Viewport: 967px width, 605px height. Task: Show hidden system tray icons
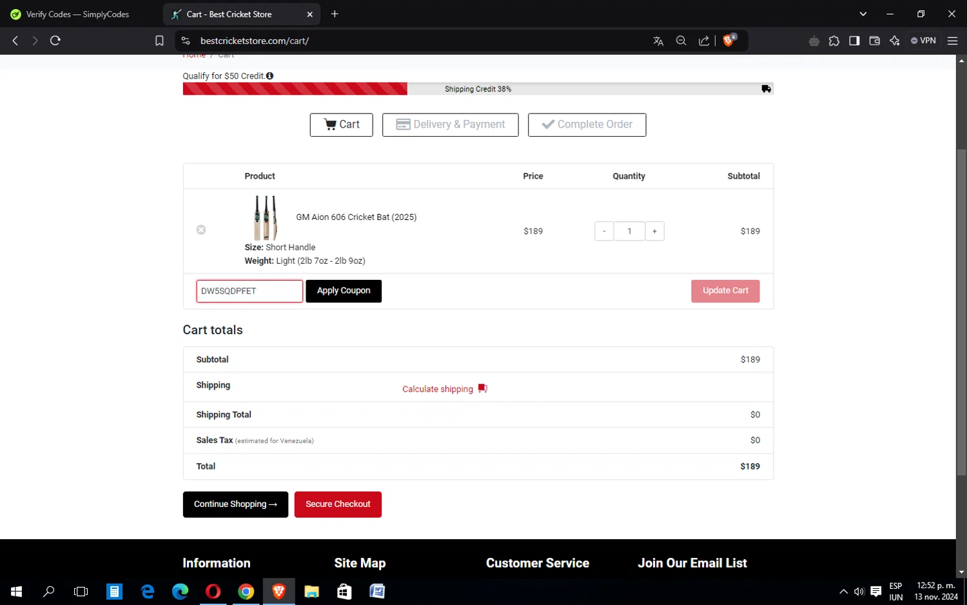(843, 591)
